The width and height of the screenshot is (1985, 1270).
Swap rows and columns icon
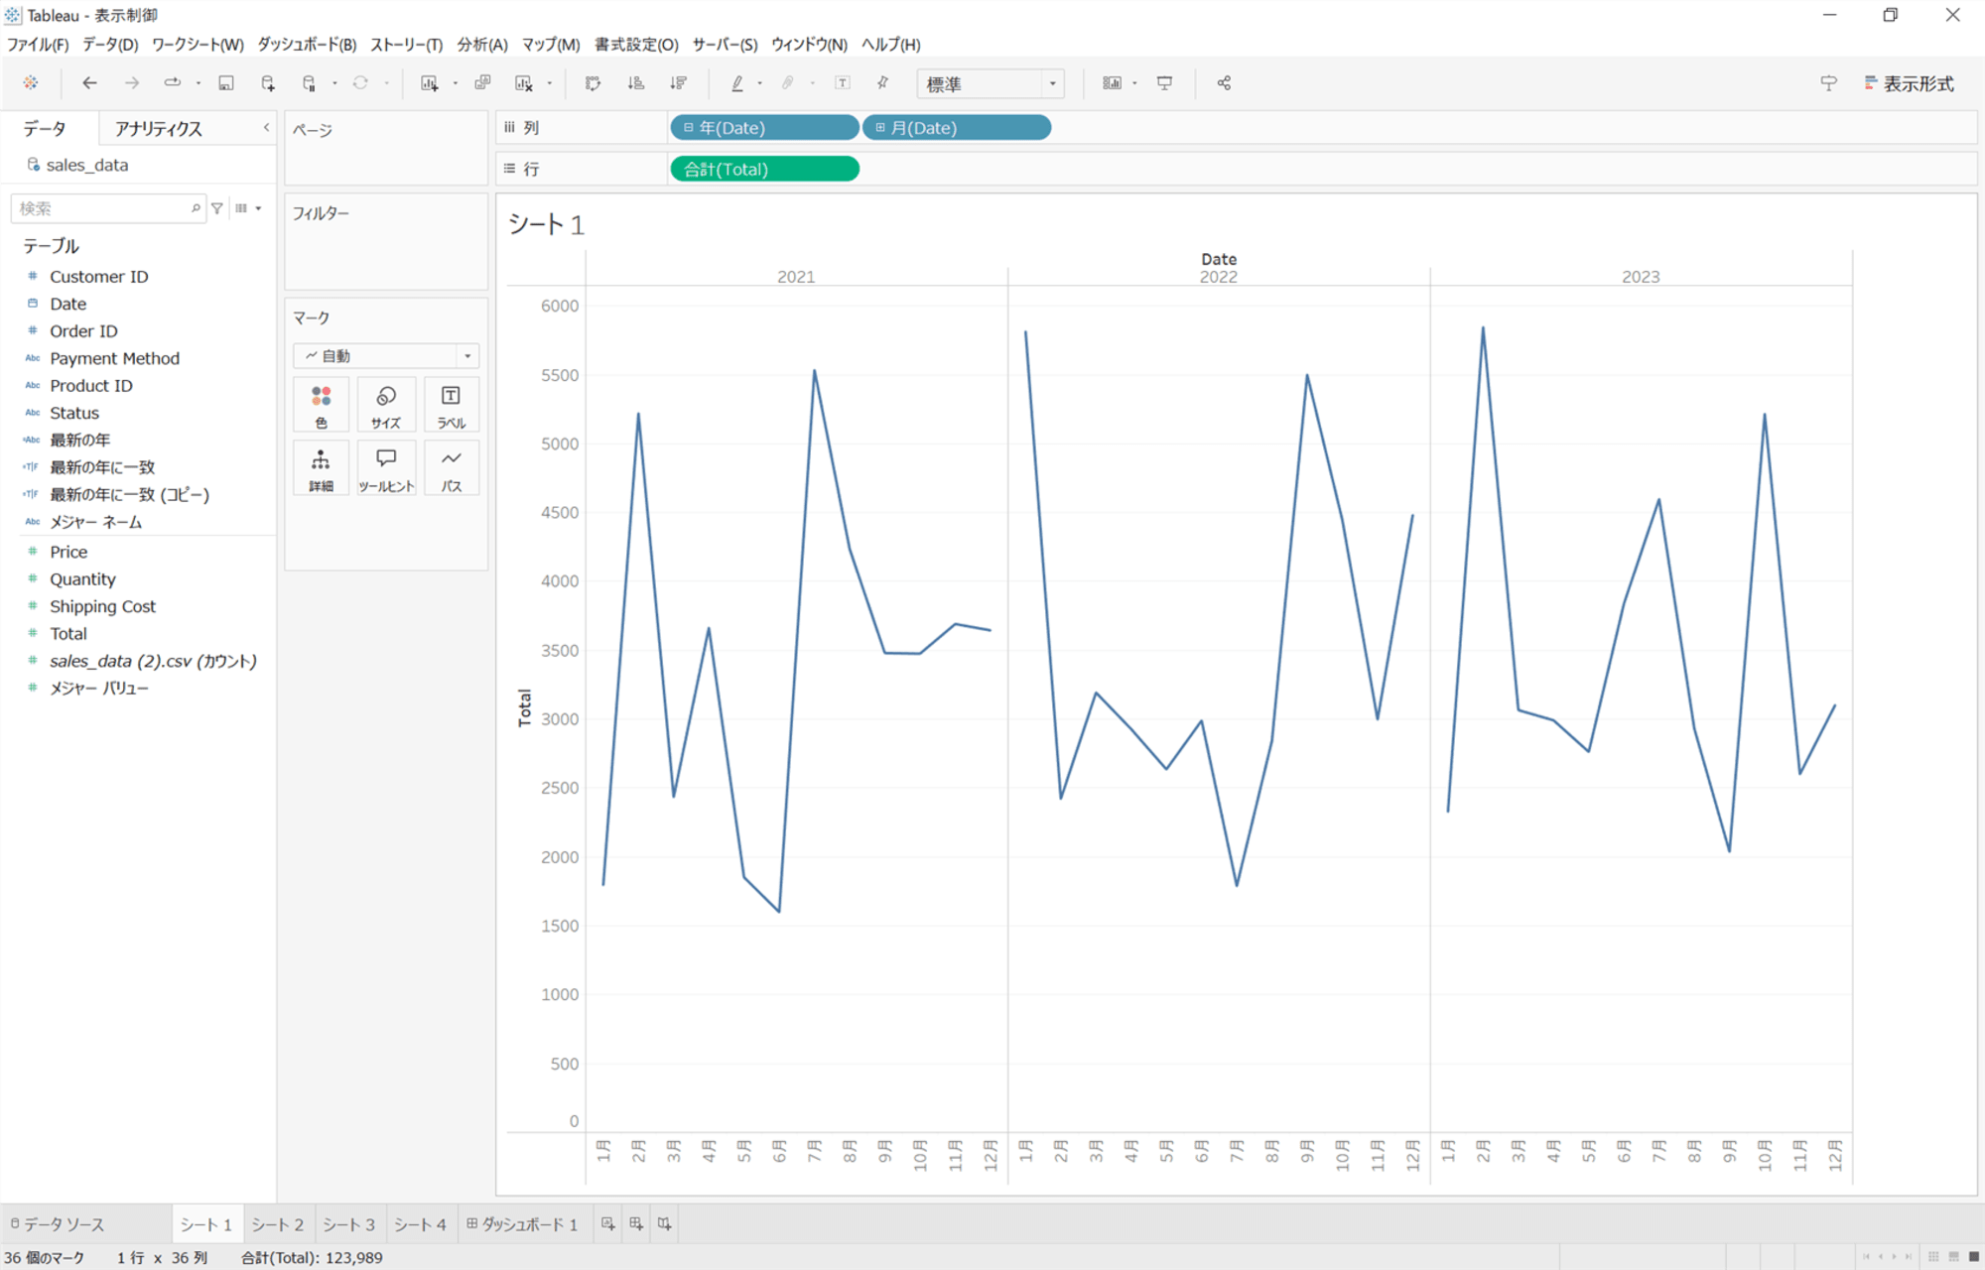594,83
